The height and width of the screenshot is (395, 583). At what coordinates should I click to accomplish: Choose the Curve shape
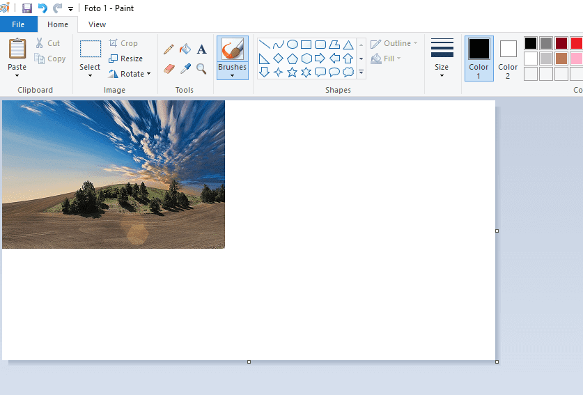(x=278, y=45)
